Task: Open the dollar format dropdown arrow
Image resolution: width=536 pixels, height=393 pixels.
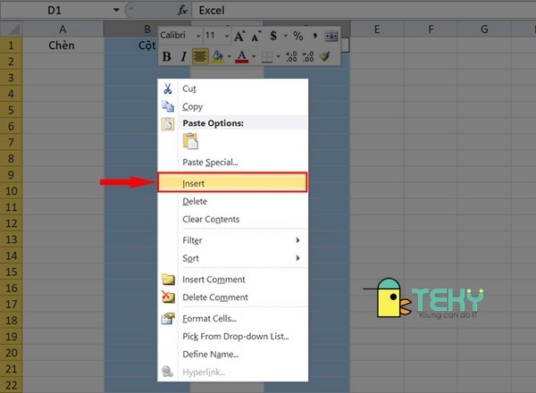Action: pyautogui.click(x=286, y=36)
